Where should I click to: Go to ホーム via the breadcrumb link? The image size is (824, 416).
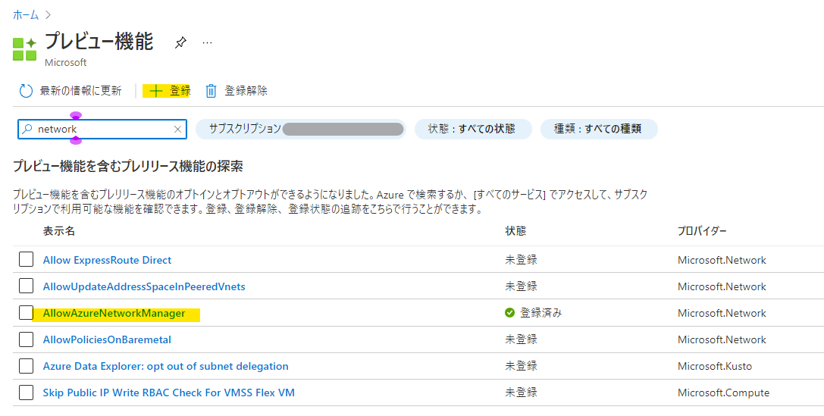coord(26,14)
